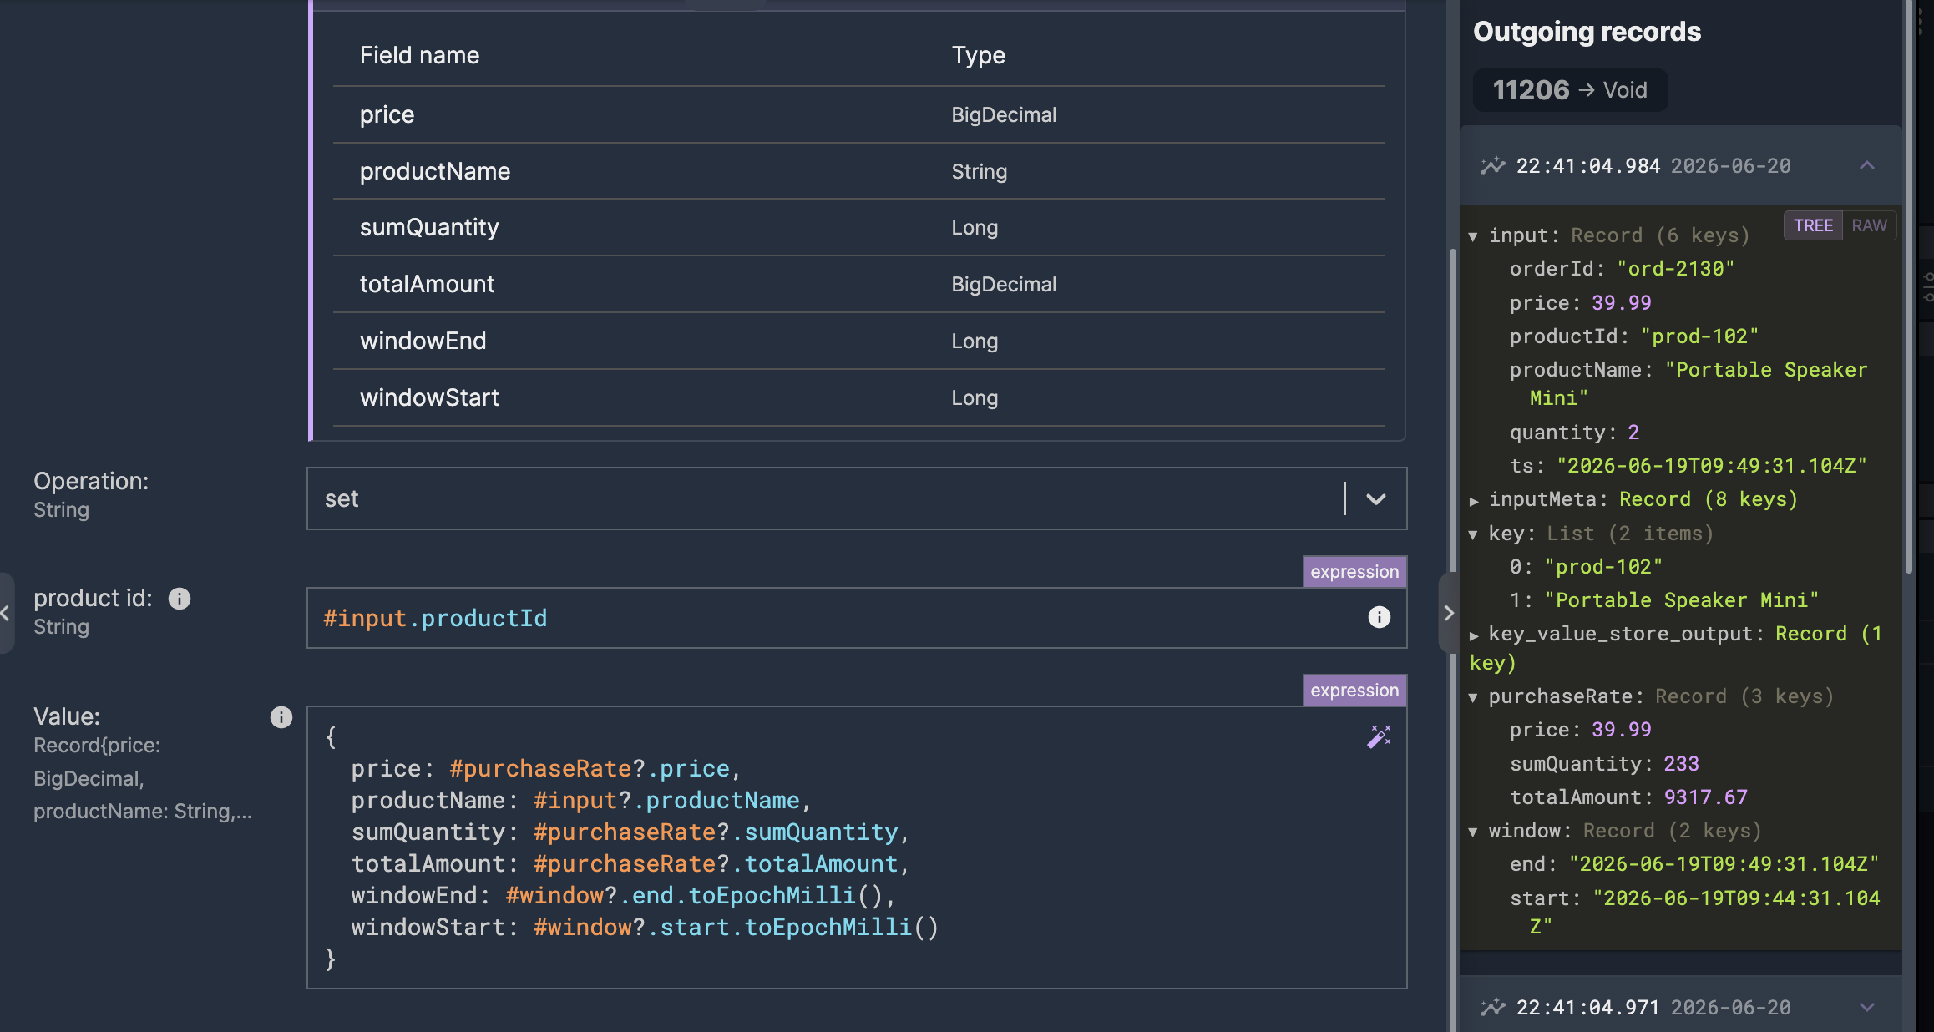The width and height of the screenshot is (1934, 1032).
Task: Click the Long type of sumQuantity
Action: [975, 227]
